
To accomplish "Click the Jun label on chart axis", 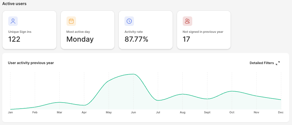I will point(133,112).
